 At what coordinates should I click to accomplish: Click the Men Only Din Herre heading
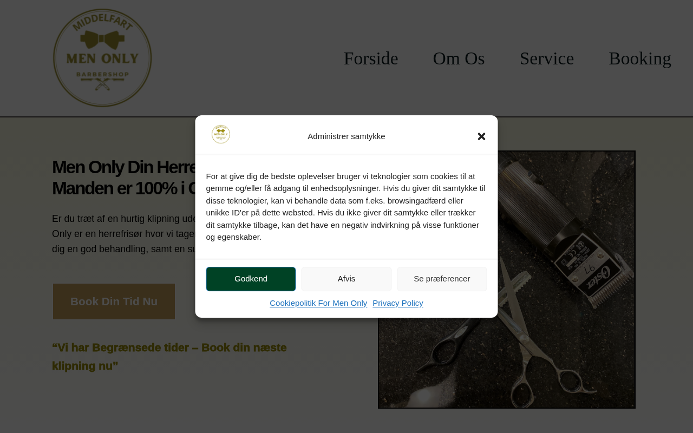click(123, 178)
